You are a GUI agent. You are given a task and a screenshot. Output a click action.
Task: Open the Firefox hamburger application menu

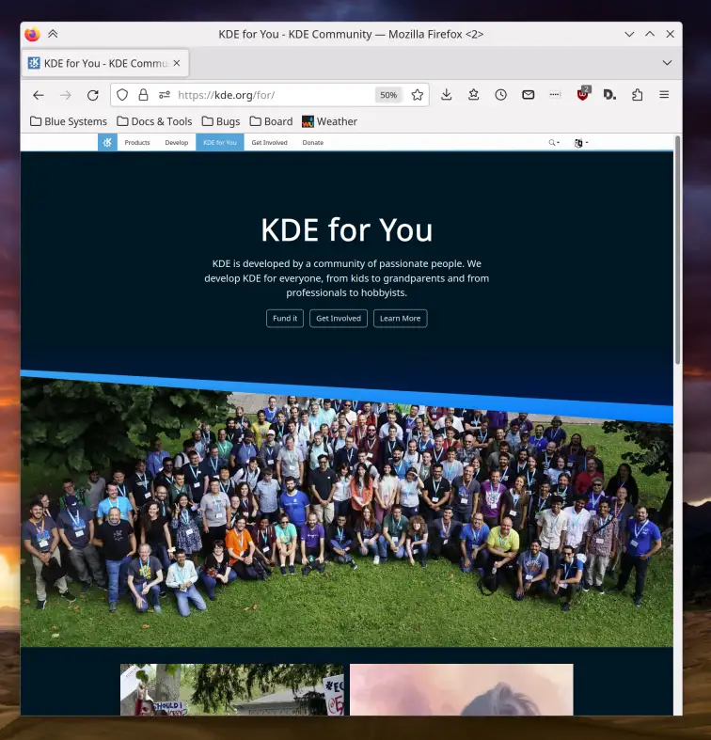click(x=664, y=95)
